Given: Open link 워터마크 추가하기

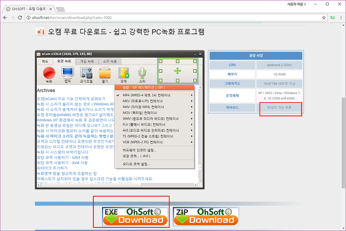Looking at the screenshot, I should [x=52, y=168].
